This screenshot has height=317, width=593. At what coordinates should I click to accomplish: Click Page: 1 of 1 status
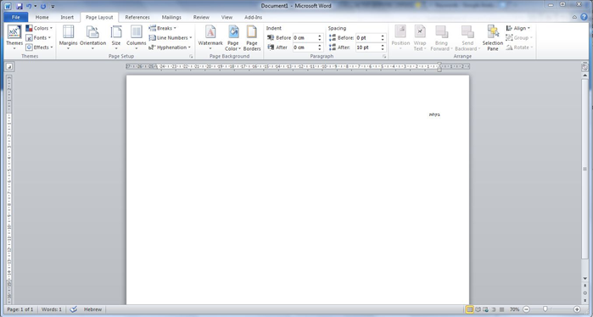20,309
